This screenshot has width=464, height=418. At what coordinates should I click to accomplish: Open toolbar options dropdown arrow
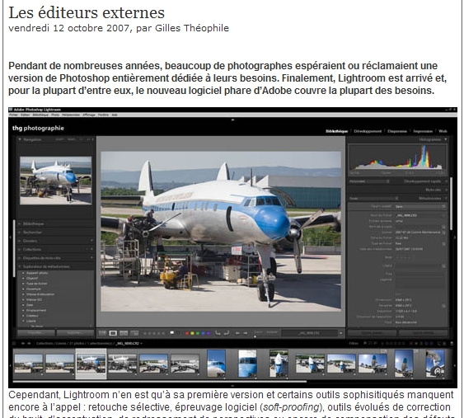pos(340,333)
